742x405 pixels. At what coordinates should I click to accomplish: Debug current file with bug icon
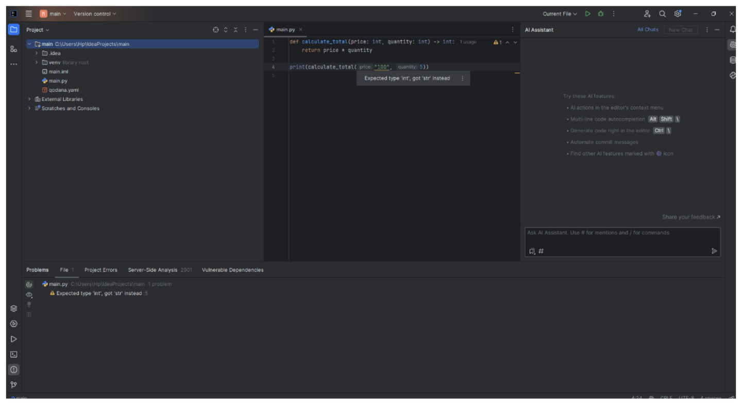click(x=601, y=14)
